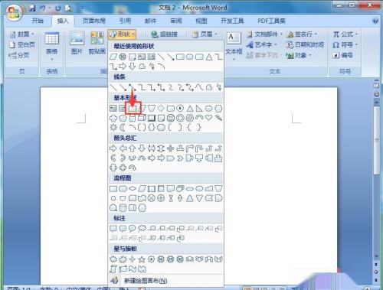383x290 pixels.
Task: Pick Chevron arrow in 箭头总汇
Action: (180, 158)
